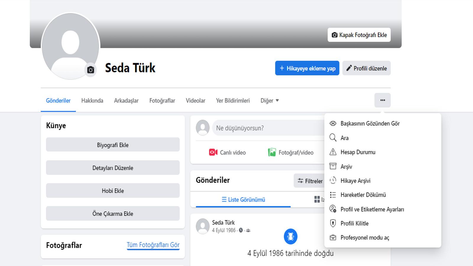The width and height of the screenshot is (473, 266).
Task: Click Detayları Düzenle button
Action: click(x=113, y=168)
